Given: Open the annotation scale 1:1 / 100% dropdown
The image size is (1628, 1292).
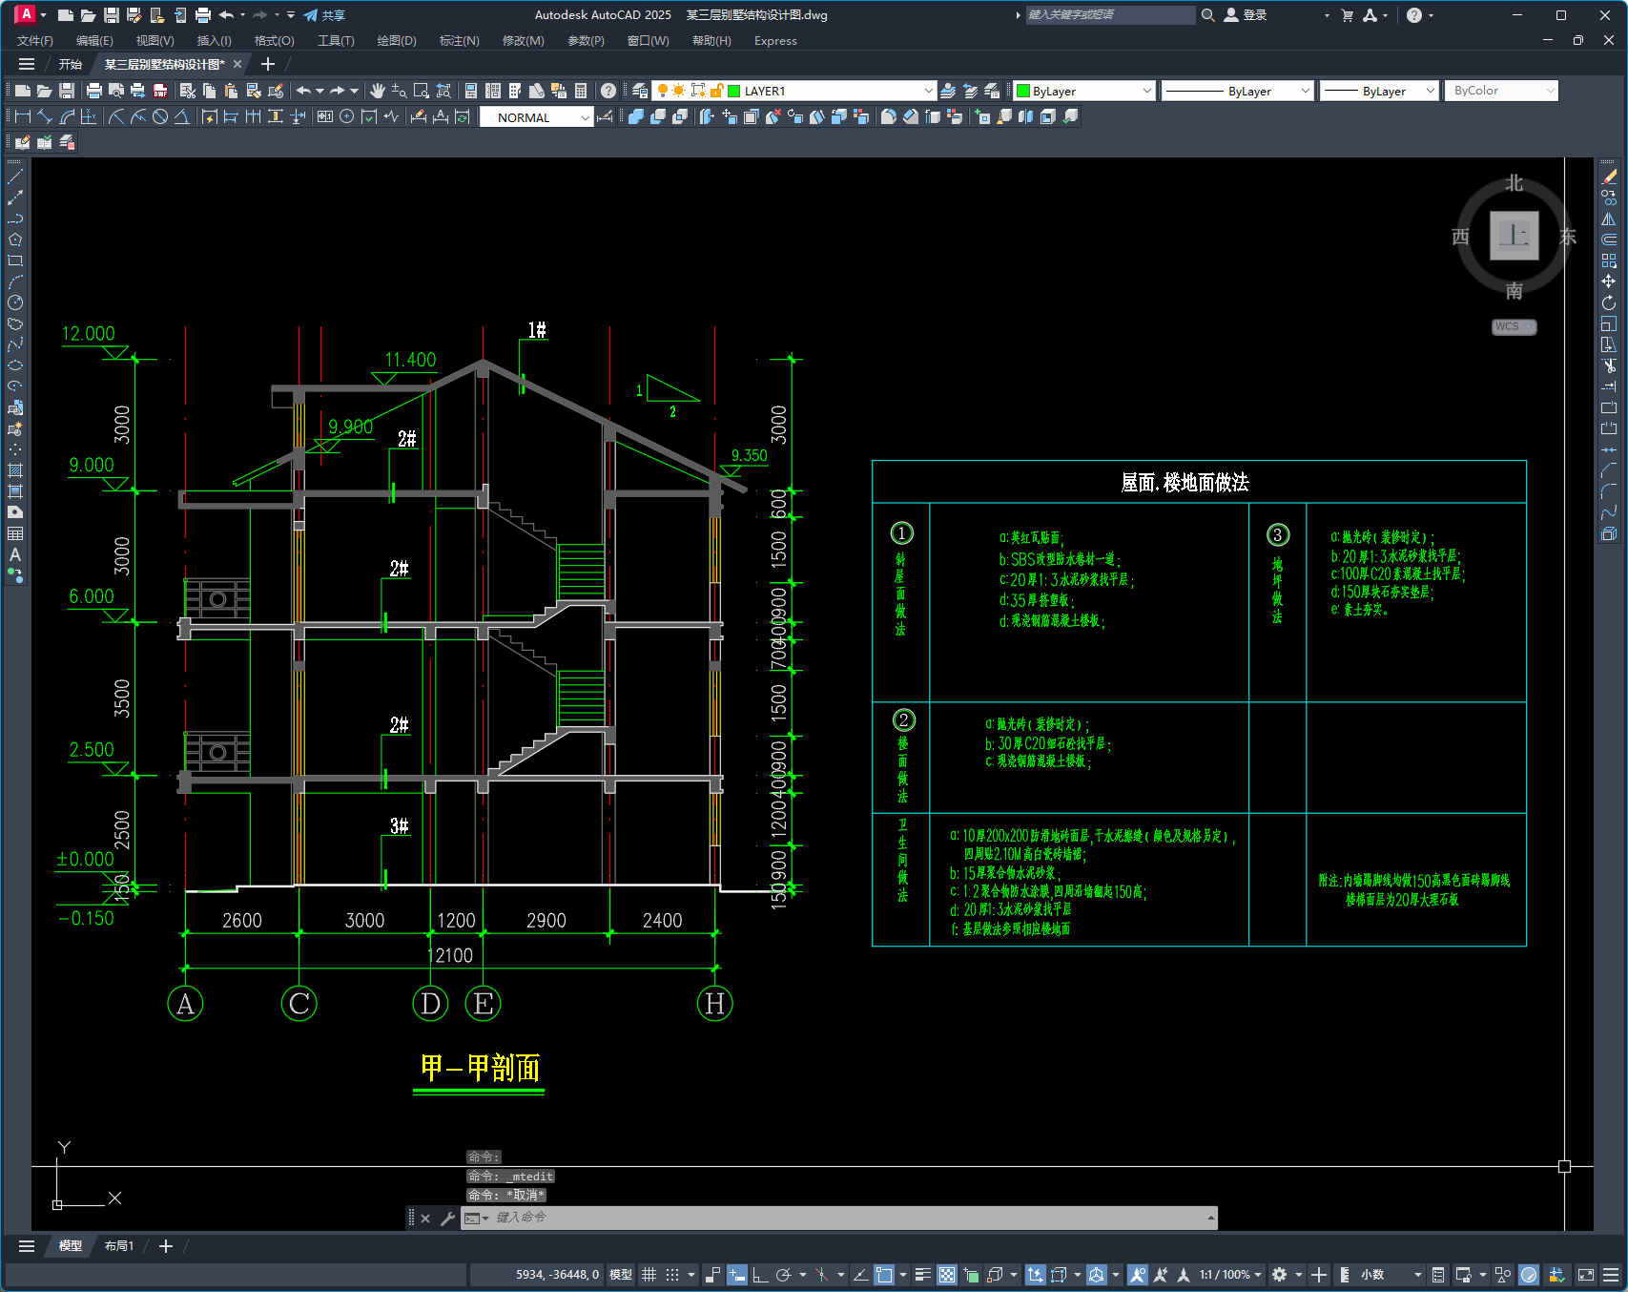Looking at the screenshot, I should tap(1230, 1274).
